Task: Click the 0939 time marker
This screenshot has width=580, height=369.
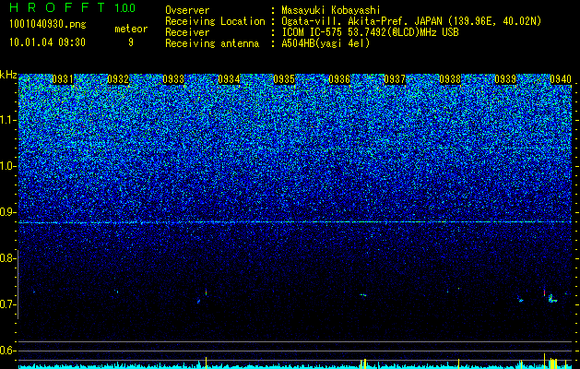Action: click(505, 79)
